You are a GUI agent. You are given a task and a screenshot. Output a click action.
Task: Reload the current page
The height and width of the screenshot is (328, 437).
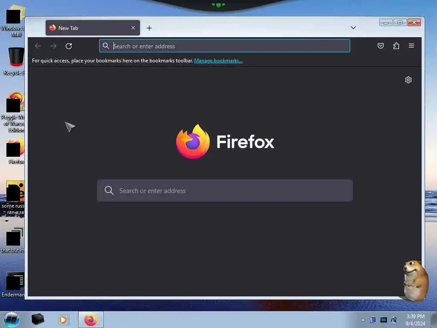(x=69, y=46)
